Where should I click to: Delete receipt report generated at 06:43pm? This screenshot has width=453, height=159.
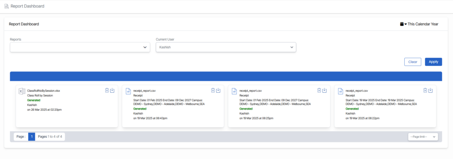(213, 91)
